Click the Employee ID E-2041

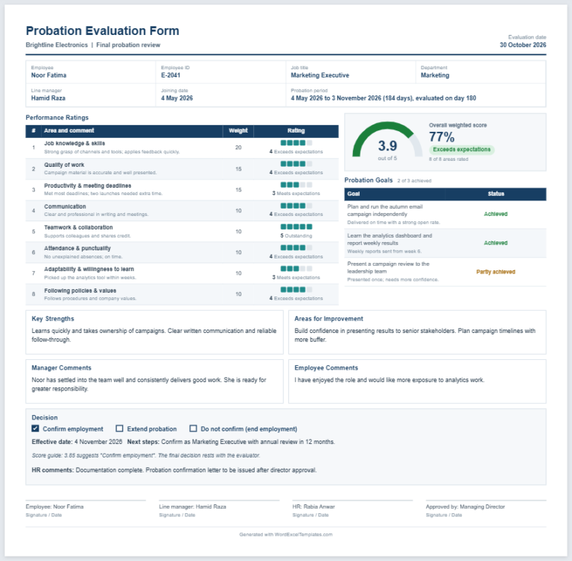(x=171, y=75)
